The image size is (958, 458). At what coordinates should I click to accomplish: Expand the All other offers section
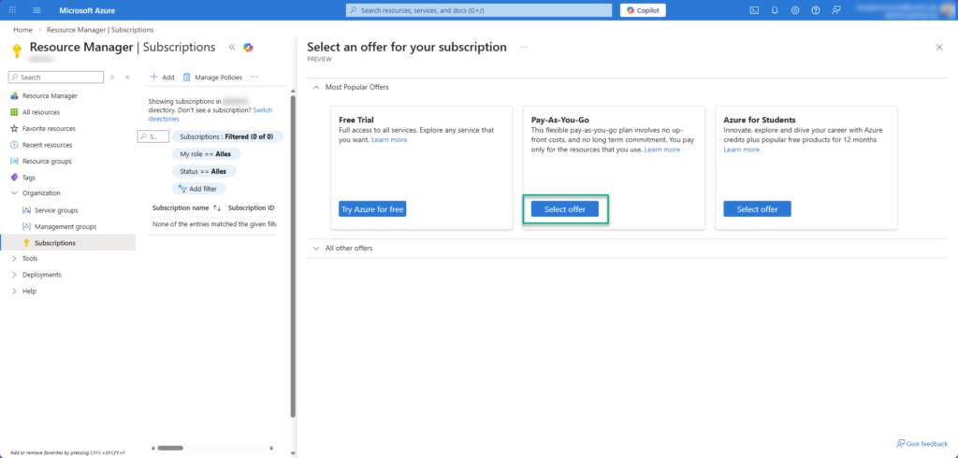pos(315,248)
